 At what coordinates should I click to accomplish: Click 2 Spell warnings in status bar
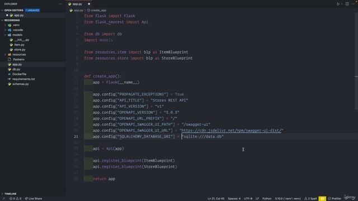[x=310, y=199]
